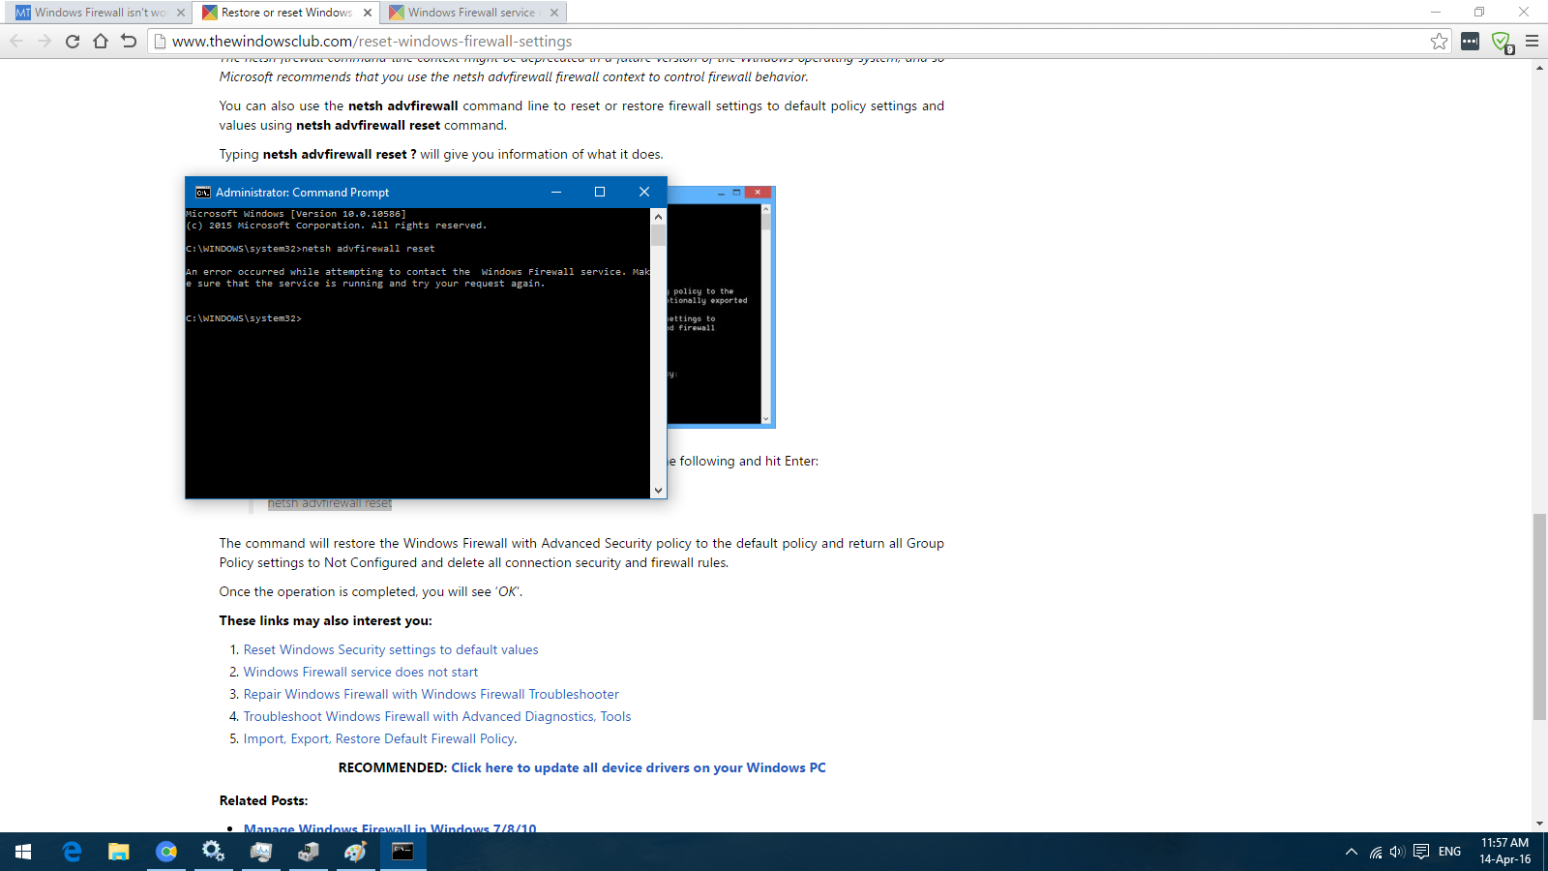
Task: Maximize the Administrator Command Prompt window
Action: pyautogui.click(x=600, y=192)
